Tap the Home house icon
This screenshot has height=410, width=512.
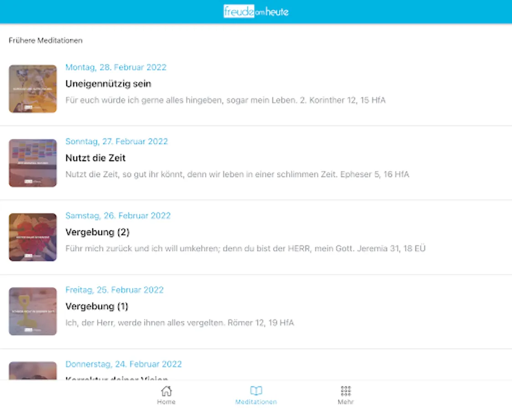click(166, 391)
